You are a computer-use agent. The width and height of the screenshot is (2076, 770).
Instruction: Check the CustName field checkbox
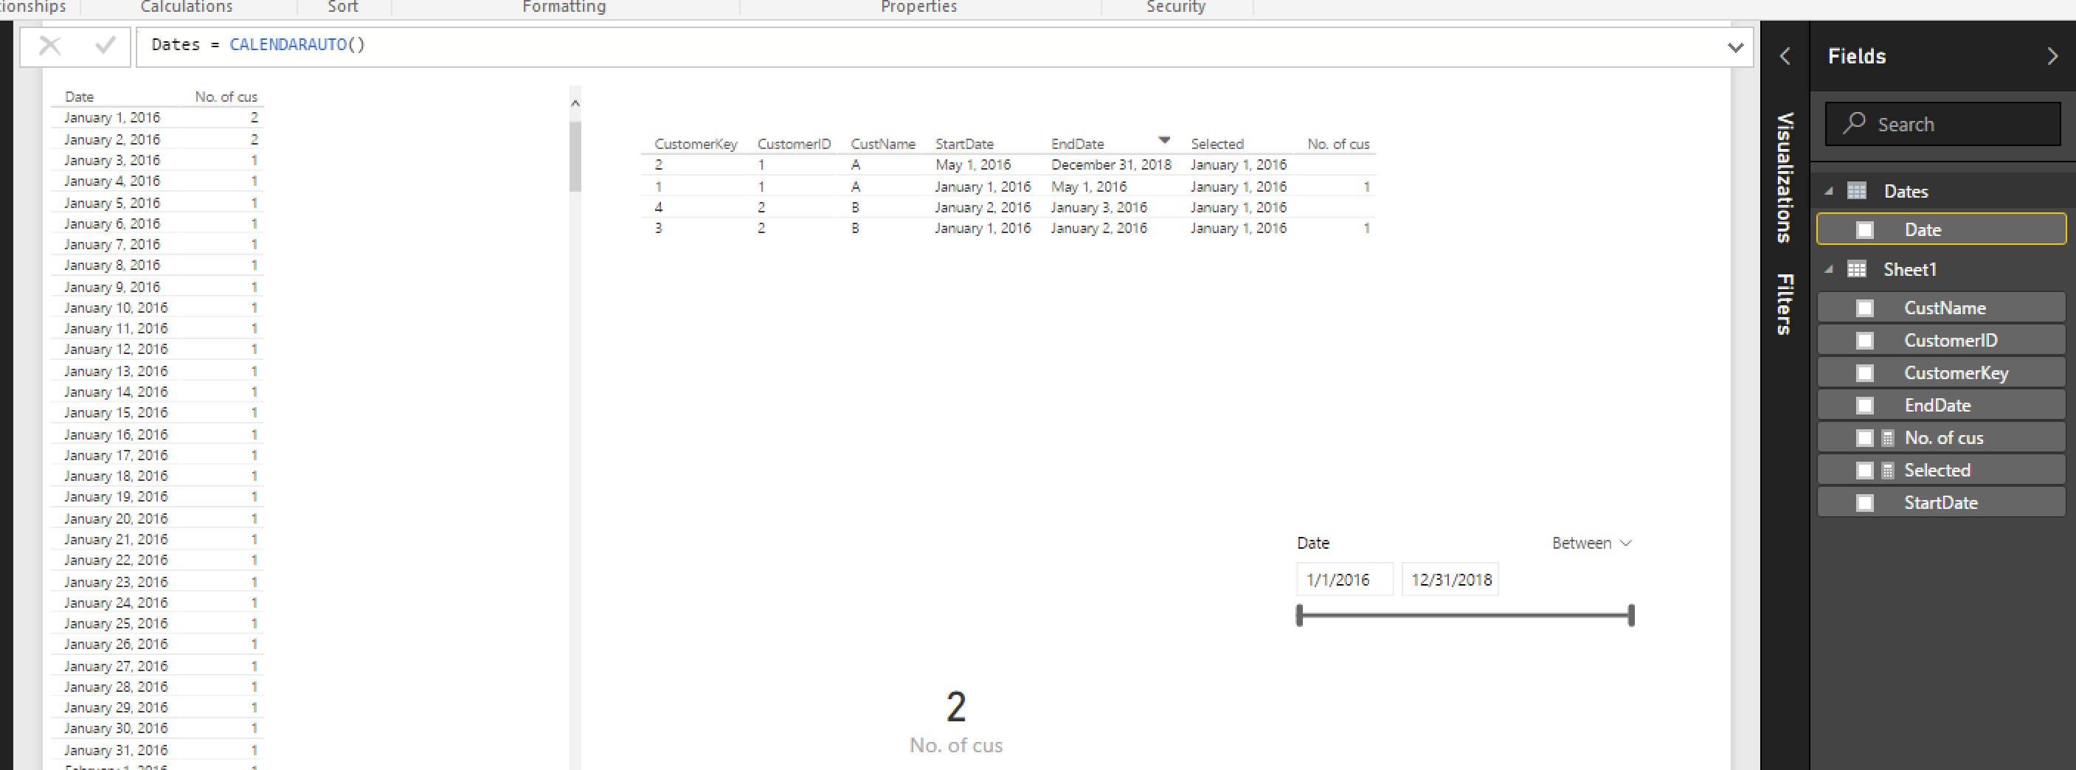[x=1864, y=308]
